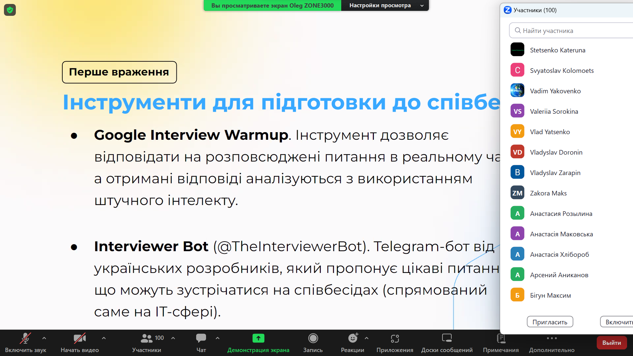Select participant Vlad Yatsenko

coord(566,132)
